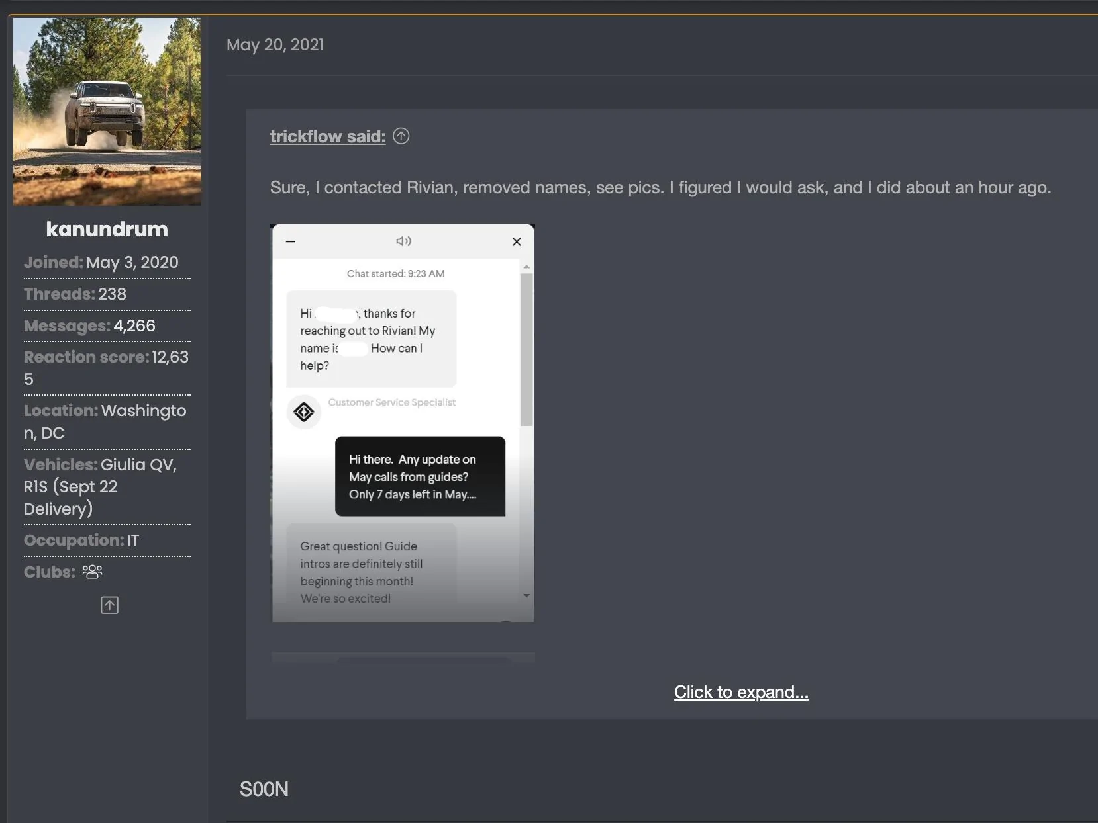Mute chat sound with the speaker icon
The width and height of the screenshot is (1098, 823).
coord(403,241)
